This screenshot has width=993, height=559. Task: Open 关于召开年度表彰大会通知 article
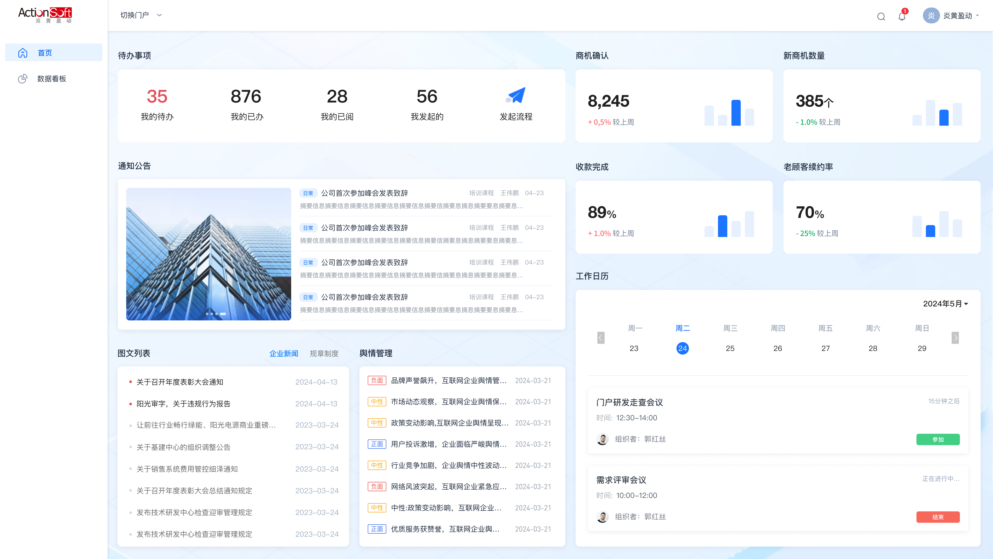point(180,382)
